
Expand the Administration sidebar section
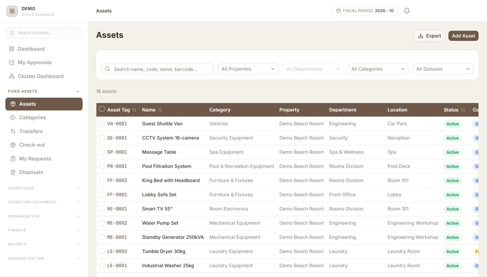click(44, 258)
